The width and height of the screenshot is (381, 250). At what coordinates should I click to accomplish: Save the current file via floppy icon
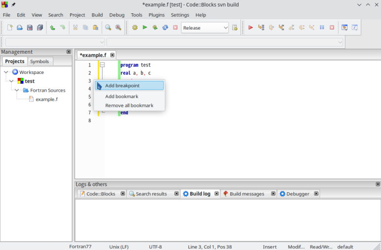pos(30,28)
